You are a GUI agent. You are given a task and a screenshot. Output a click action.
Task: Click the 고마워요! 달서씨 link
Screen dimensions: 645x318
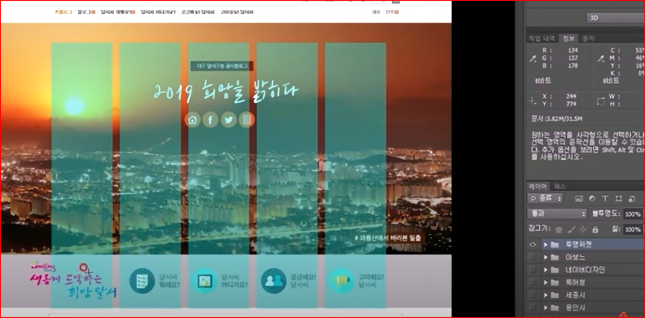[371, 281]
